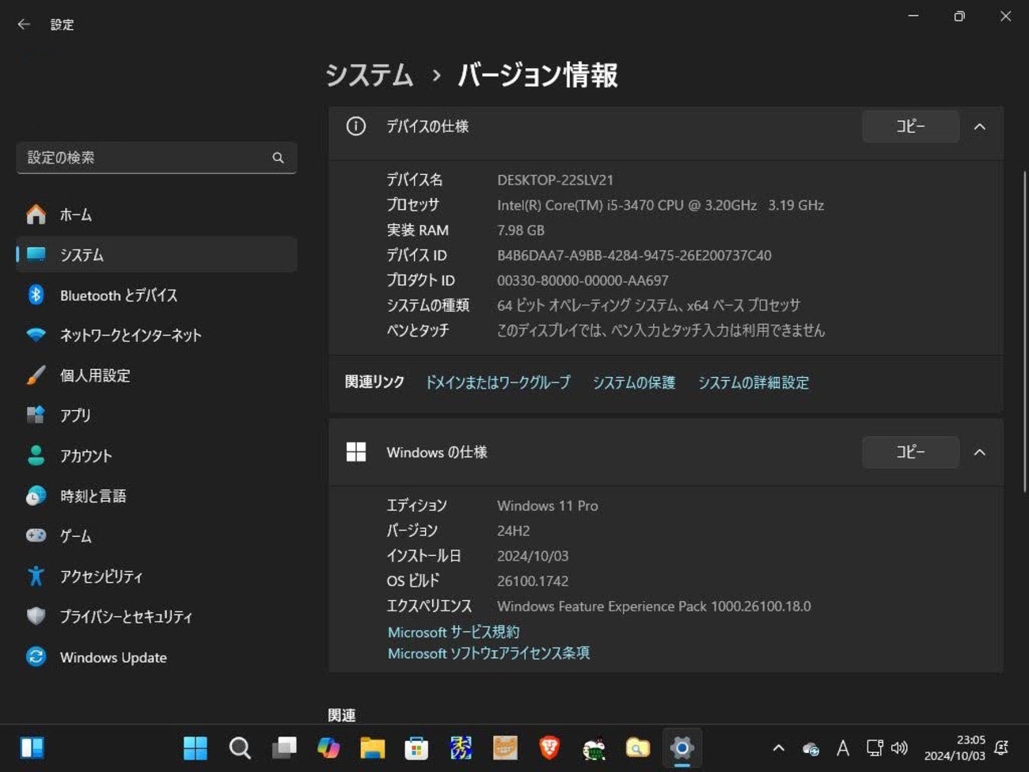Open the Windows Start menu
Image resolution: width=1029 pixels, height=772 pixels.
(196, 748)
